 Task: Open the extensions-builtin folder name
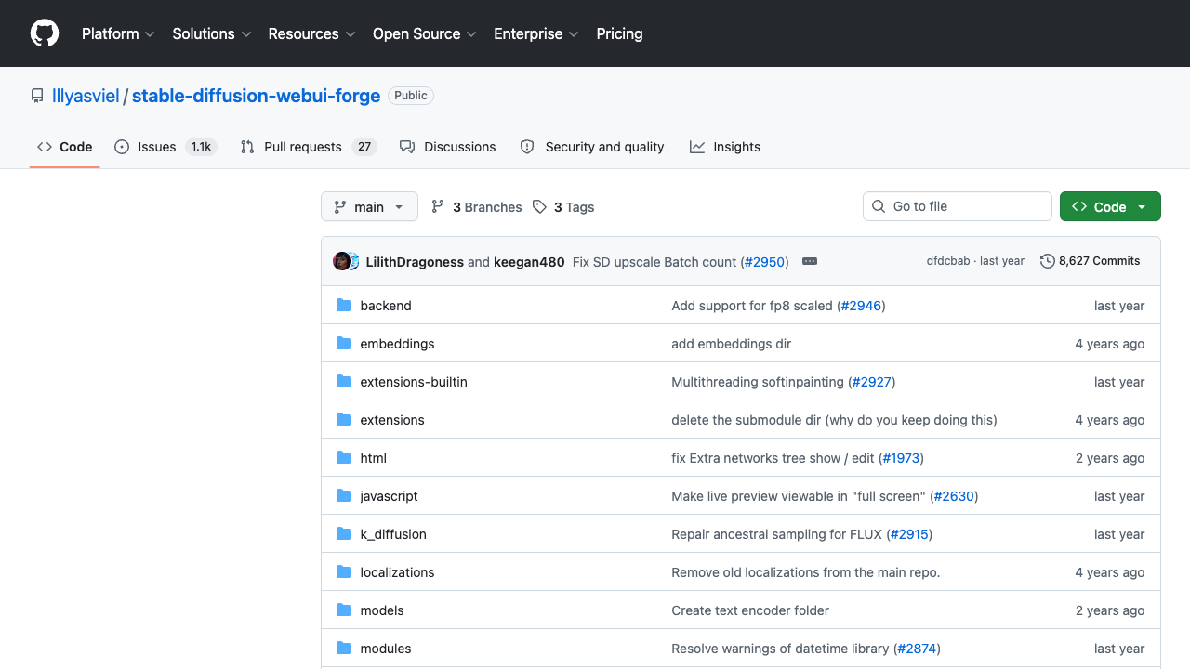(x=414, y=382)
